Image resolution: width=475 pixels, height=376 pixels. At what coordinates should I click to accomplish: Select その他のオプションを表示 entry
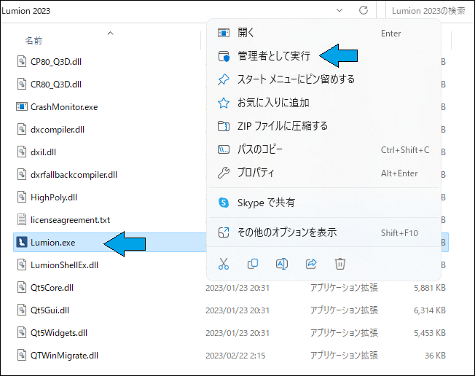[x=323, y=232]
